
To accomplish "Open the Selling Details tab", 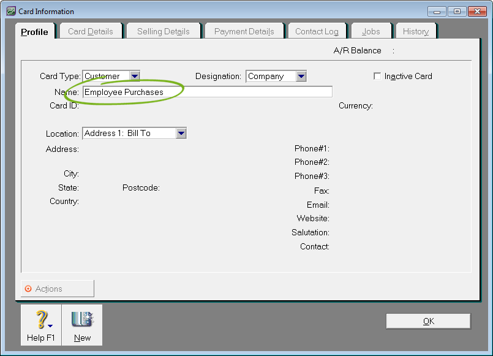I will click(x=163, y=31).
